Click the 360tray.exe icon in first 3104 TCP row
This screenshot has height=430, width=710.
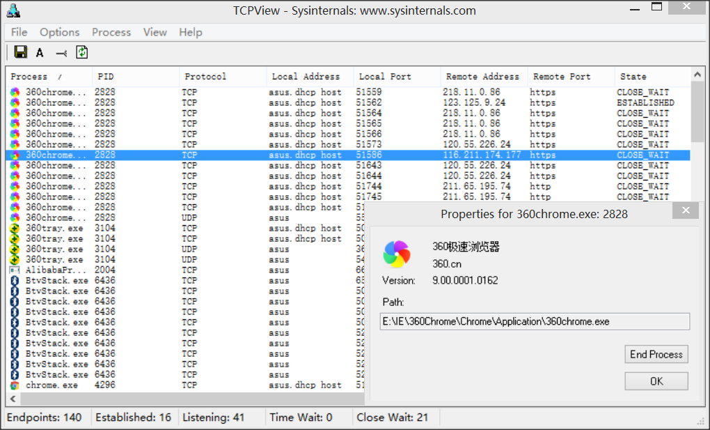pyautogui.click(x=15, y=228)
